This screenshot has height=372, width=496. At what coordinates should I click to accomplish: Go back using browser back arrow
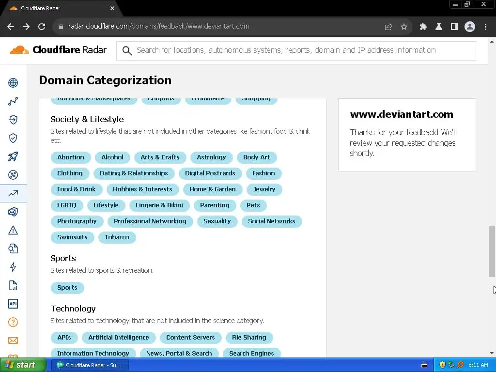pos(11,27)
